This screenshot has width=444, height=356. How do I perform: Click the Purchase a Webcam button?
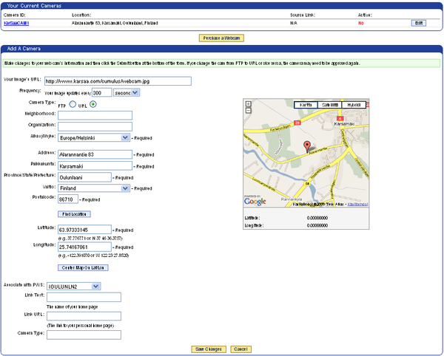(221, 38)
